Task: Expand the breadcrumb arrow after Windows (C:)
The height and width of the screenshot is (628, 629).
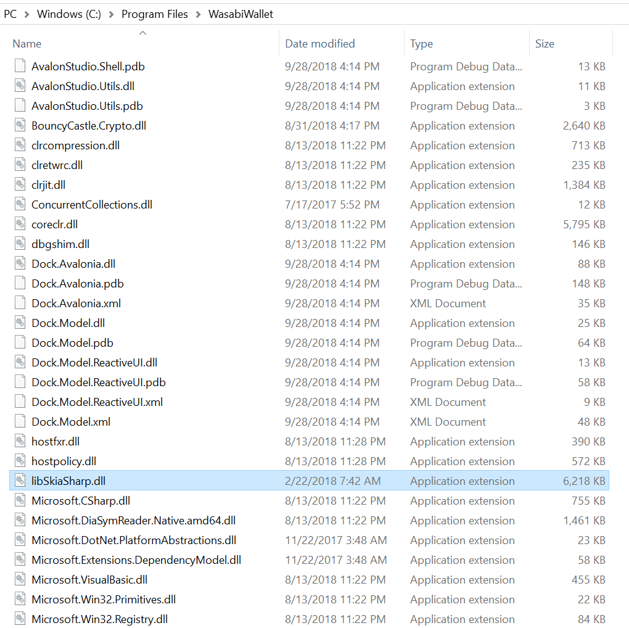Action: pos(112,14)
